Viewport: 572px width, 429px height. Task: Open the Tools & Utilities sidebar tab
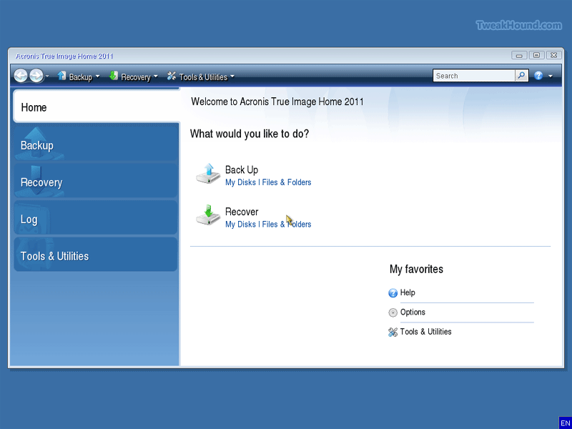click(x=96, y=255)
